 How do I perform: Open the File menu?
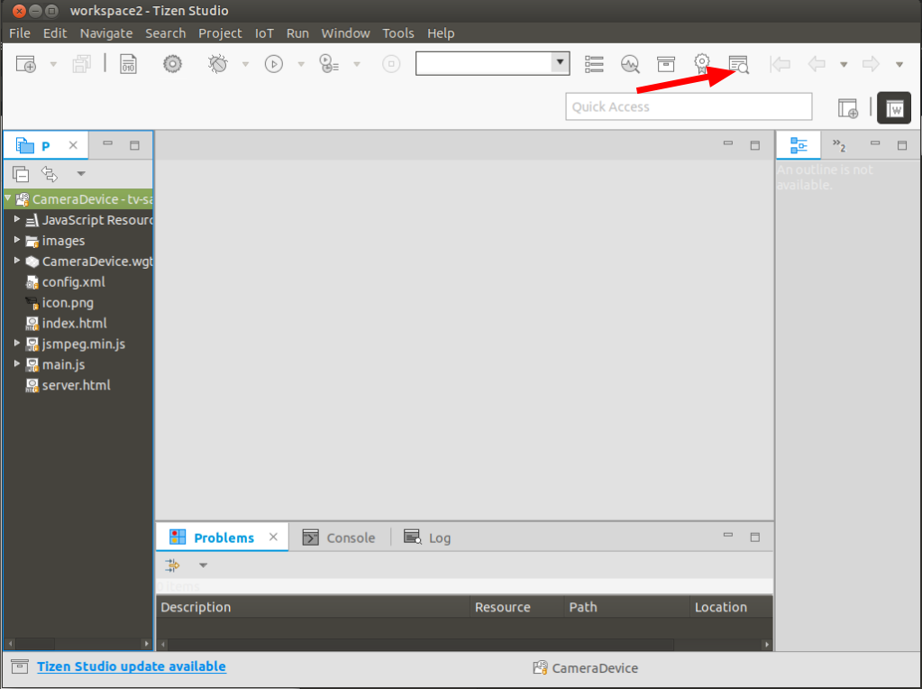pyautogui.click(x=20, y=33)
